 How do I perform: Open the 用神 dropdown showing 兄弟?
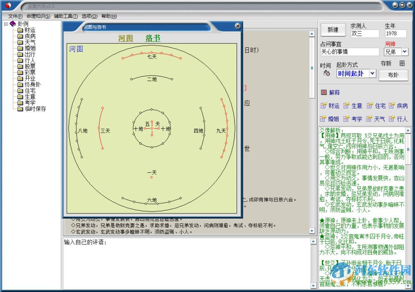(x=405, y=52)
